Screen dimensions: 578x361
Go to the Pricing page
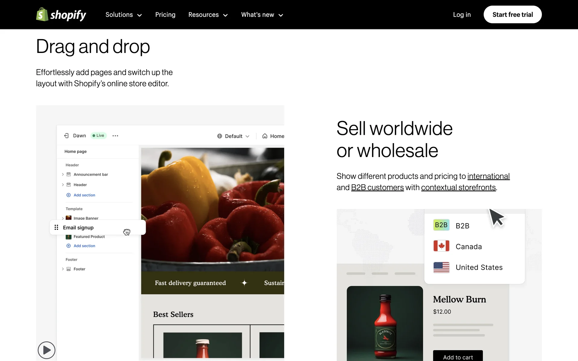click(165, 15)
